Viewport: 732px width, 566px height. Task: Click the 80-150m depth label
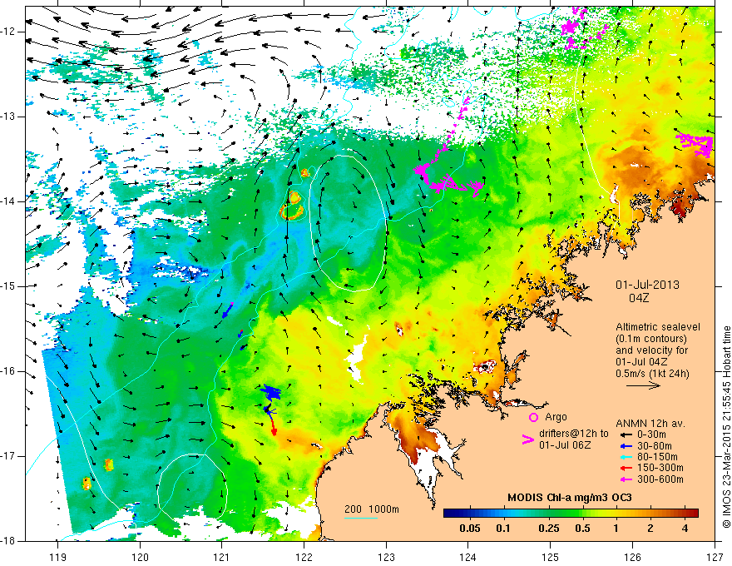click(657, 457)
